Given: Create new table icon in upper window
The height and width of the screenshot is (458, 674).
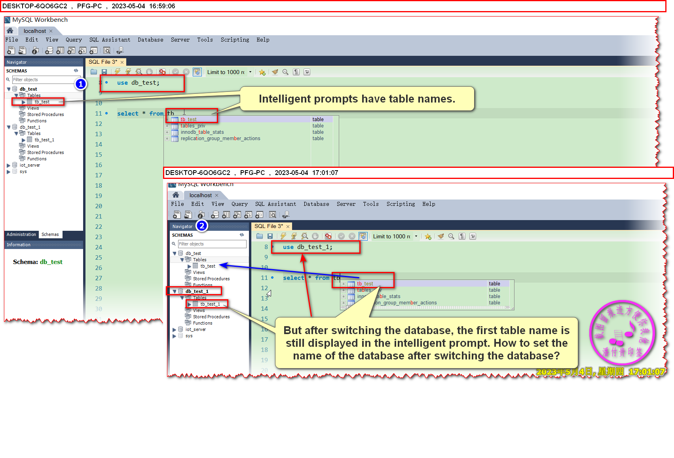Looking at the screenshot, I should point(60,50).
